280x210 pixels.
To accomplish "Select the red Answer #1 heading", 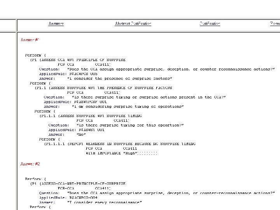I will pos(30,40).
